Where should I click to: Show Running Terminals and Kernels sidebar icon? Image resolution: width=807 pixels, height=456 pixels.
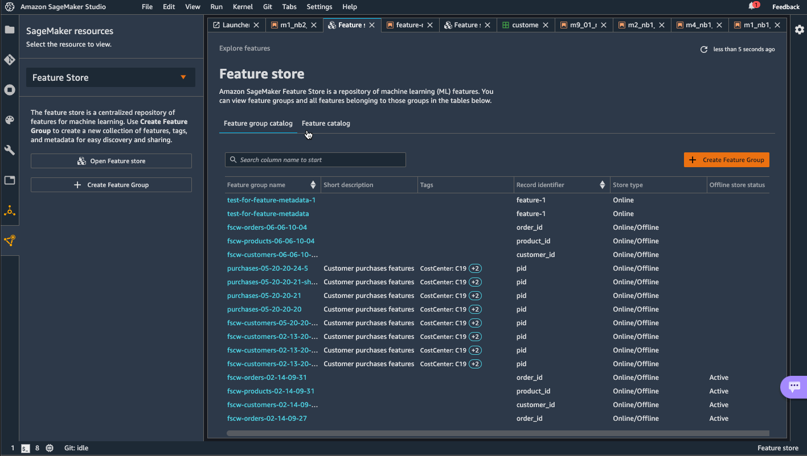pyautogui.click(x=10, y=90)
